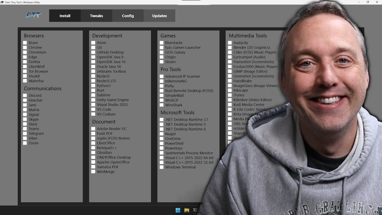Click the ONLYOffice Desktop label
This screenshot has width=382, height=215.
114,157
